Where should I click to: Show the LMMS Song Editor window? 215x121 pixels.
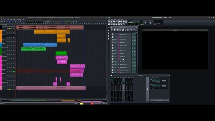tap(109, 24)
